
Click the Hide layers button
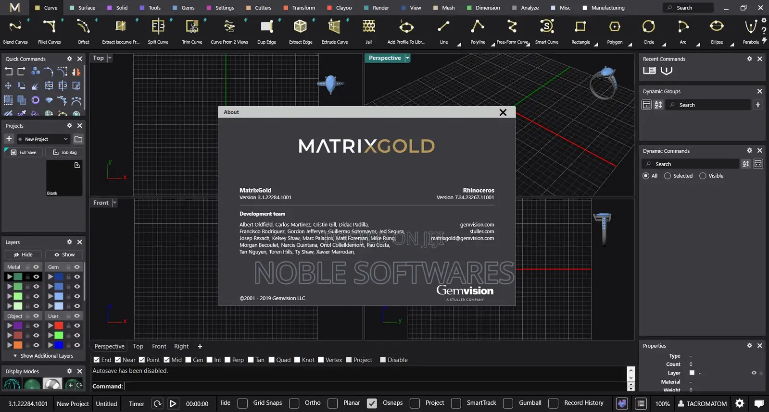23,254
